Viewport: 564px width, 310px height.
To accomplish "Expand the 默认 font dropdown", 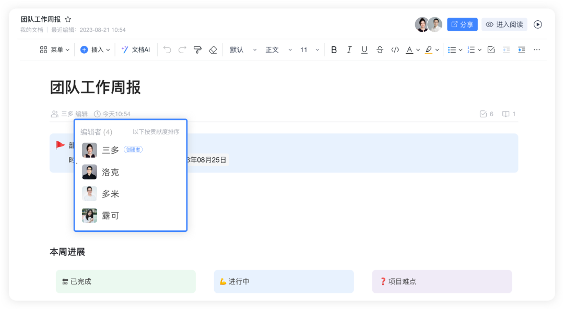I will point(243,50).
